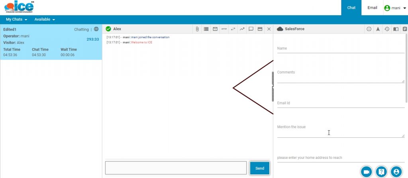Close the Alex chat with X button
The height and width of the screenshot is (178, 408).
click(x=269, y=29)
